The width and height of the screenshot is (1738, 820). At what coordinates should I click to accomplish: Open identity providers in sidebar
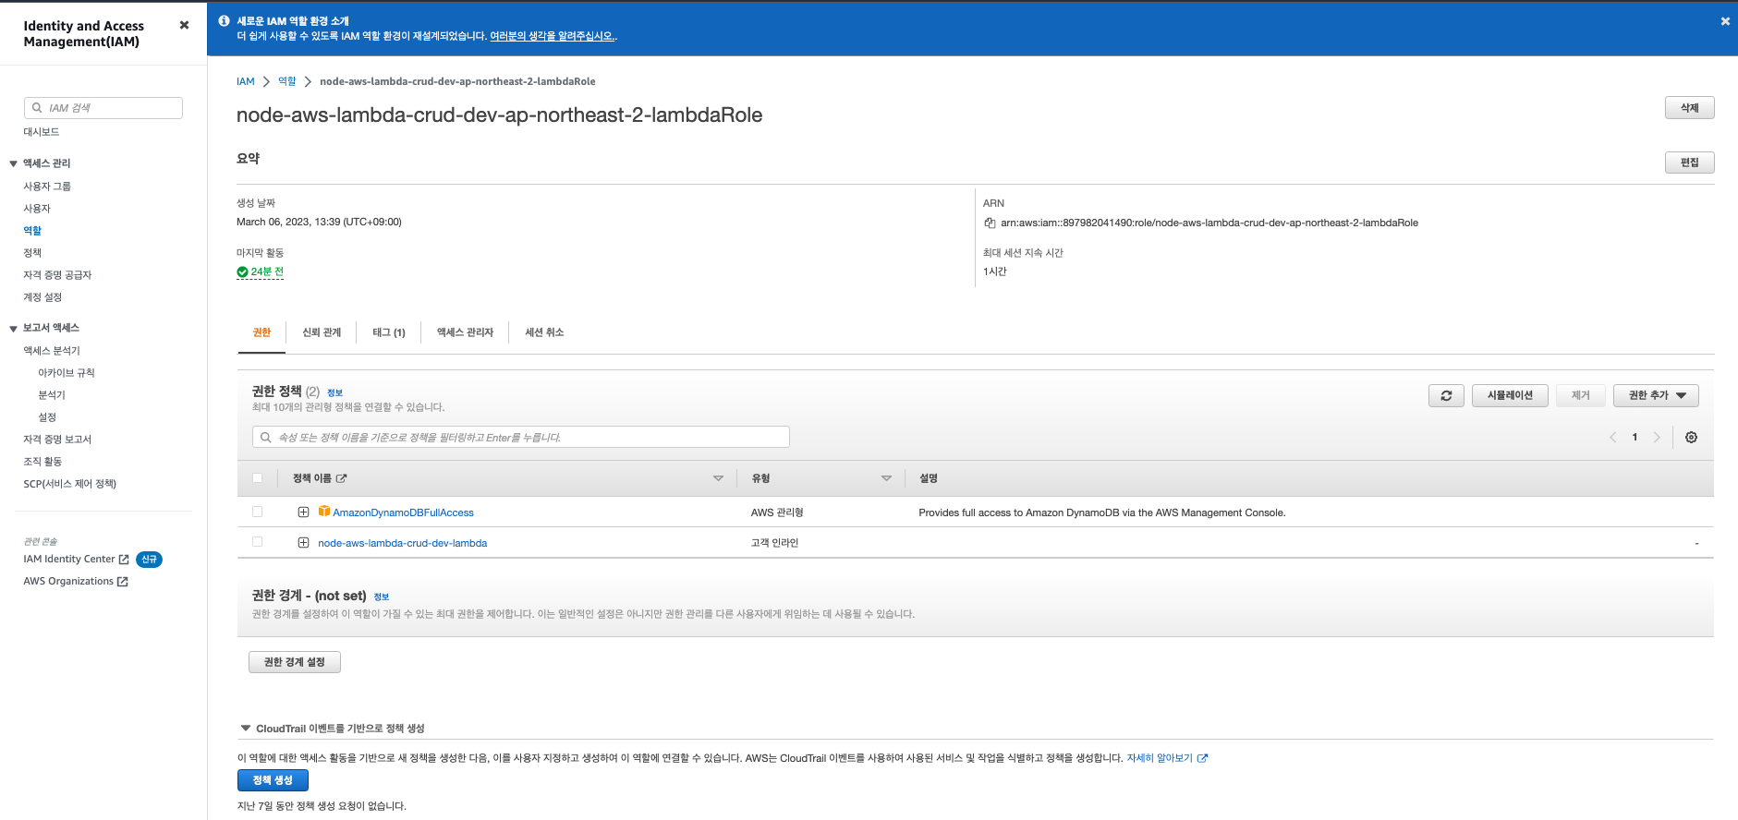tap(57, 275)
